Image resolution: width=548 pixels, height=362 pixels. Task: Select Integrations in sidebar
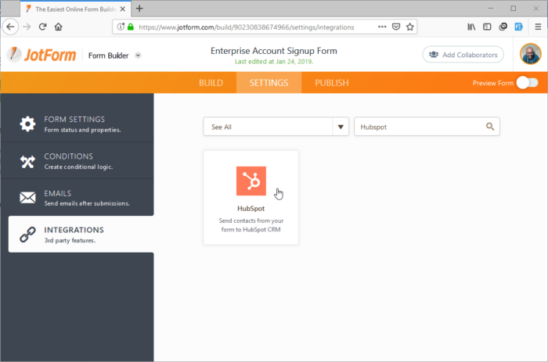click(x=81, y=235)
